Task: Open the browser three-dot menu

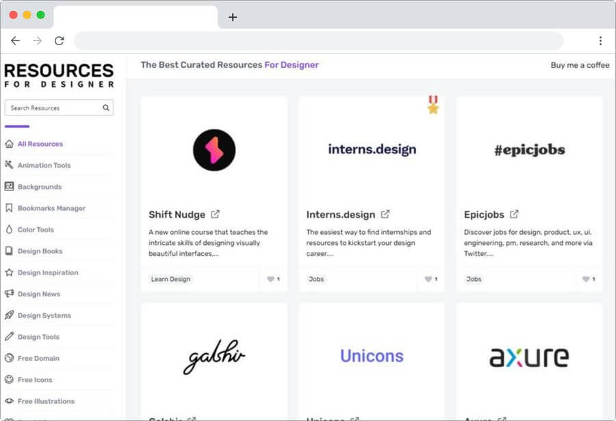Action: pos(600,41)
